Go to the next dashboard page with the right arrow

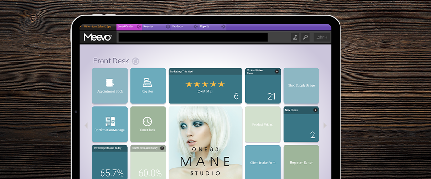click(325, 126)
